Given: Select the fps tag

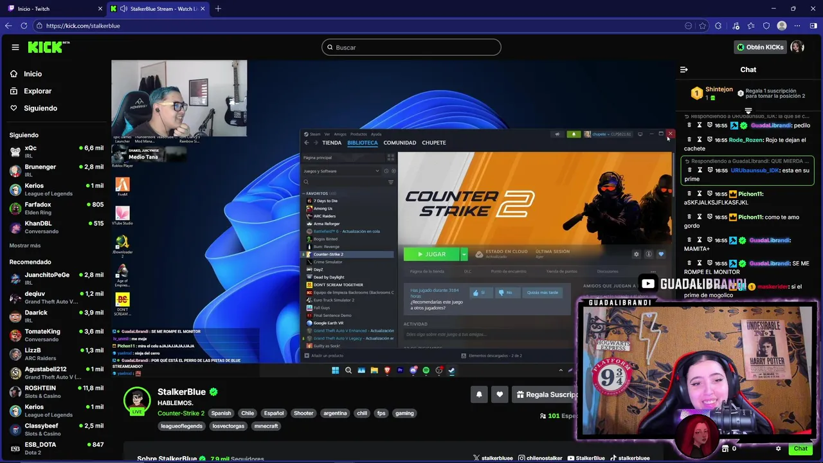Looking at the screenshot, I should 381,413.
